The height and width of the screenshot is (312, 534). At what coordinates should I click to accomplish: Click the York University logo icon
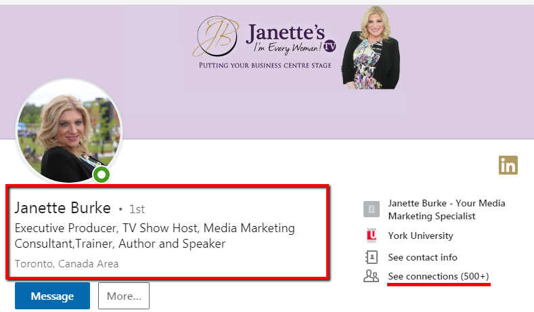click(370, 236)
